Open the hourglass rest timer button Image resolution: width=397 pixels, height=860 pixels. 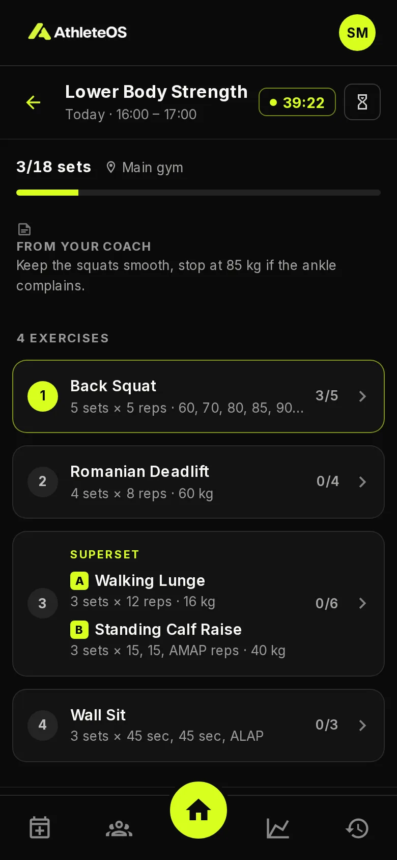[x=362, y=102]
